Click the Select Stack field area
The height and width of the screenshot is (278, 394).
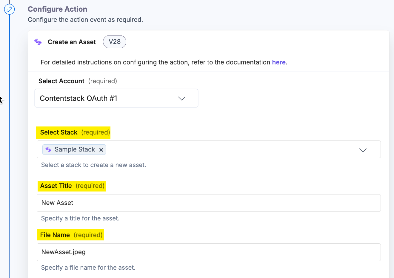tap(209, 149)
